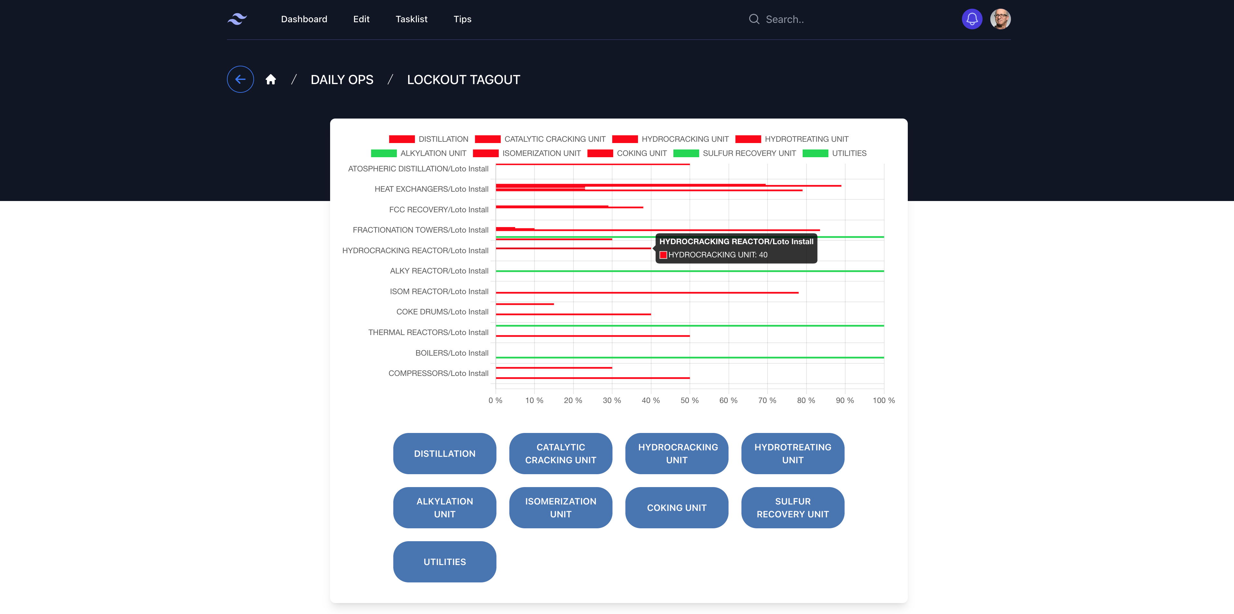This screenshot has width=1234, height=614.
Task: Click the DAILY OPS breadcrumb link
Action: (x=342, y=80)
